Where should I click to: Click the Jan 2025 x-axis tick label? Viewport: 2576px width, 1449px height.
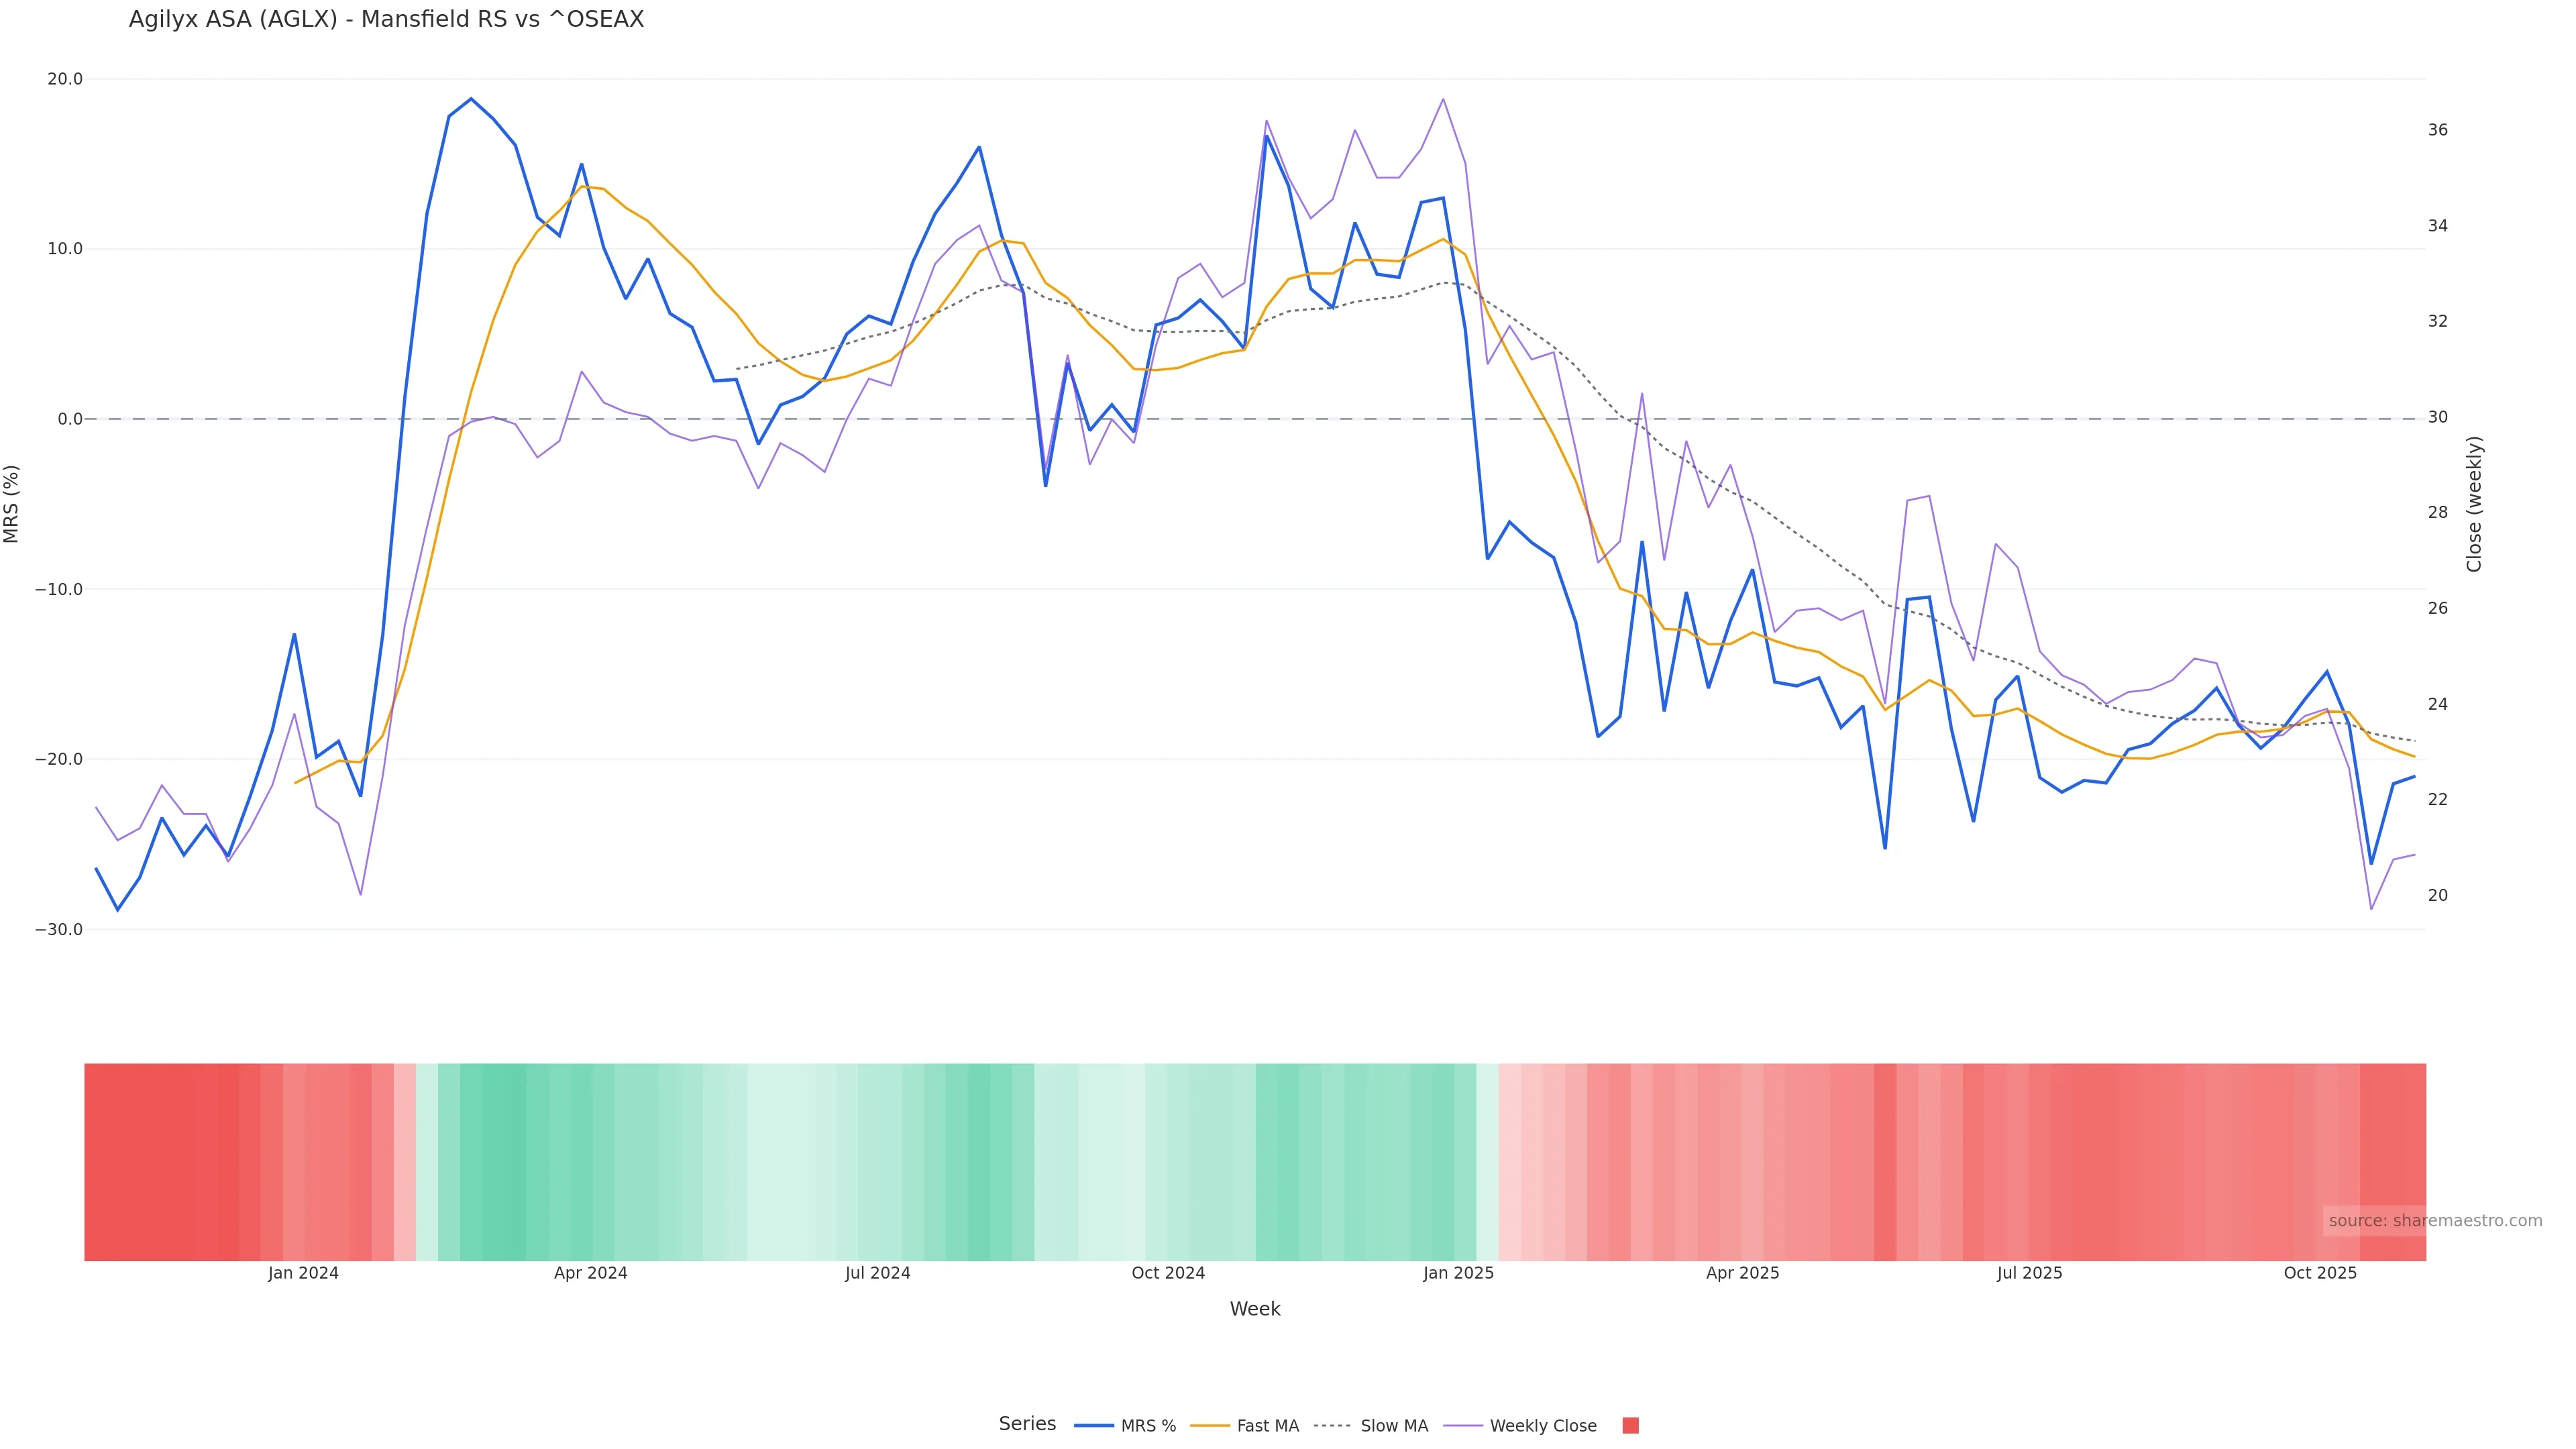[1458, 1273]
